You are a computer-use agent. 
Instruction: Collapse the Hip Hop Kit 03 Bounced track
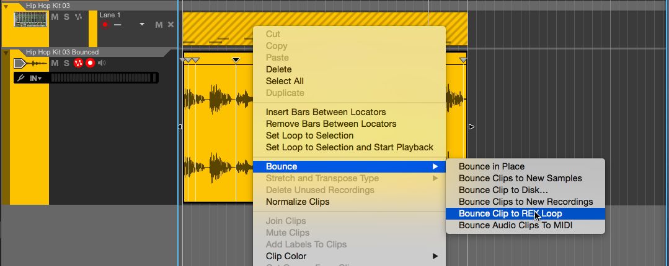tap(6, 53)
